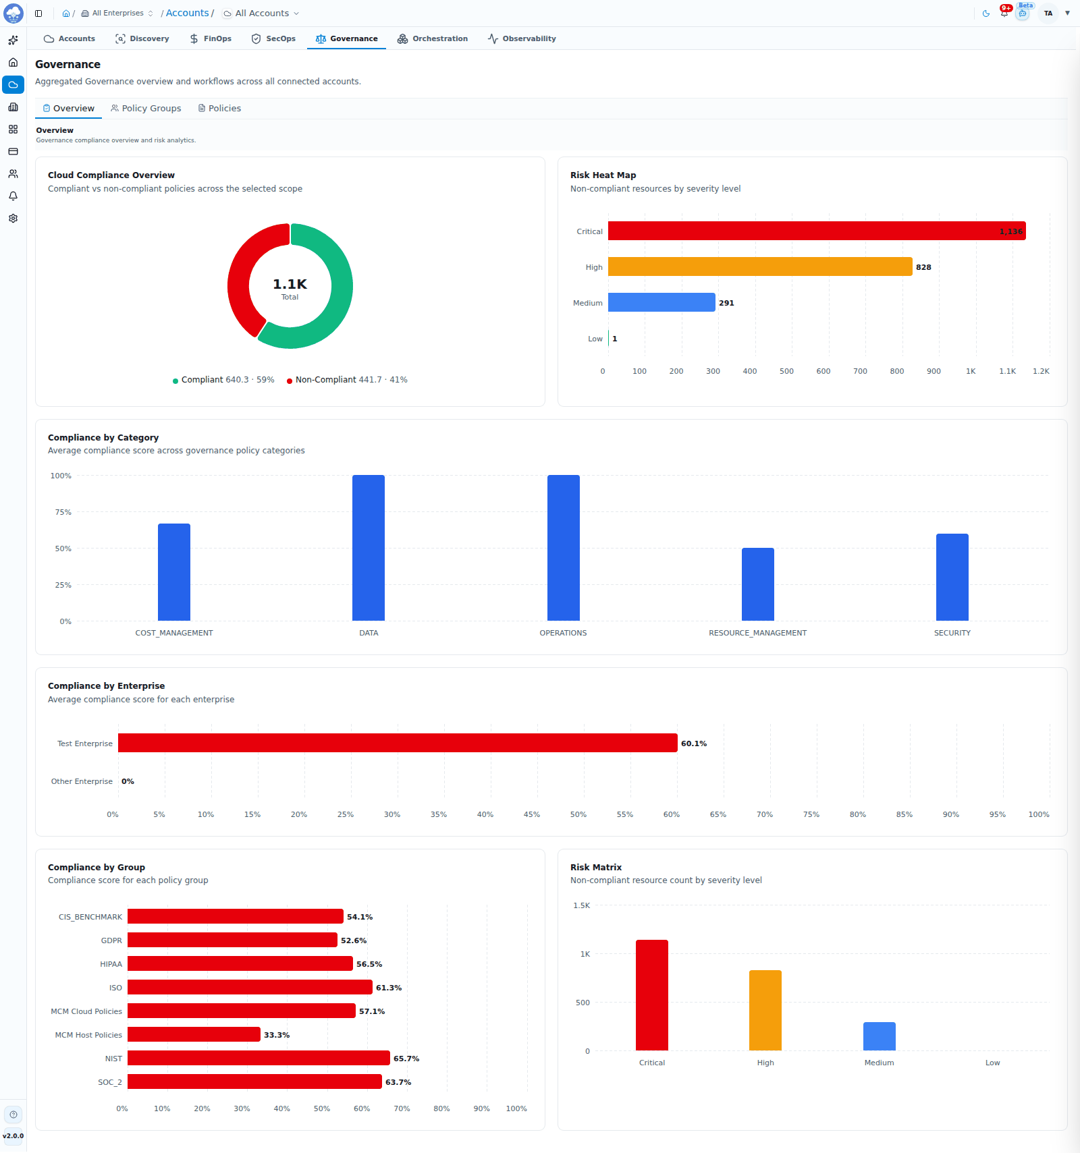Switch to the Policy Groups sub-tab

coord(146,109)
